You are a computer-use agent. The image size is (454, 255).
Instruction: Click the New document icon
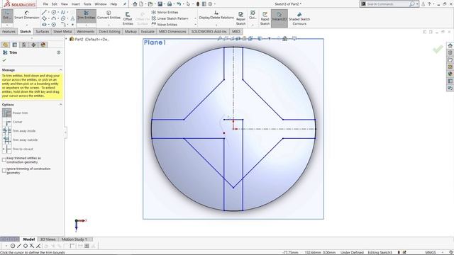(x=141, y=4)
